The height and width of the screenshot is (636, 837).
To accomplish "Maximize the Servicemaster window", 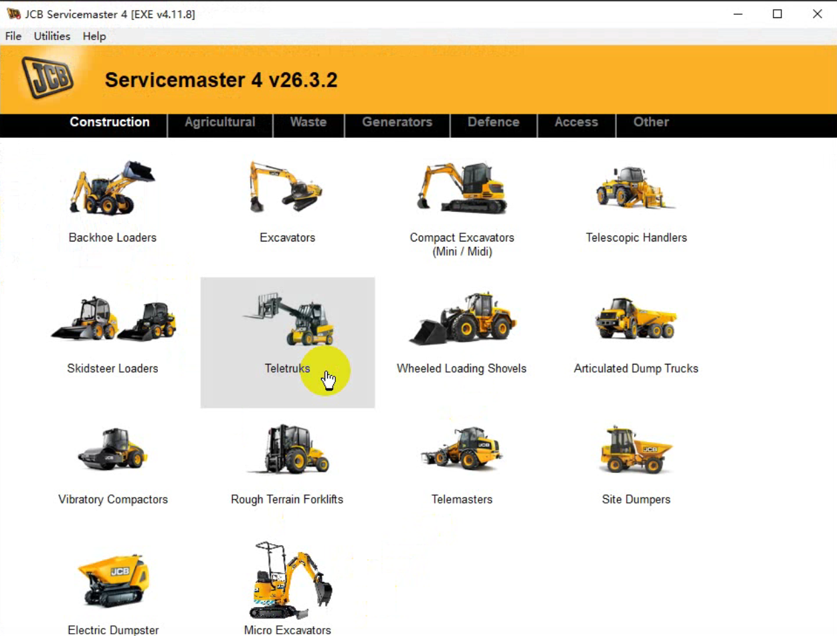I will pos(777,14).
